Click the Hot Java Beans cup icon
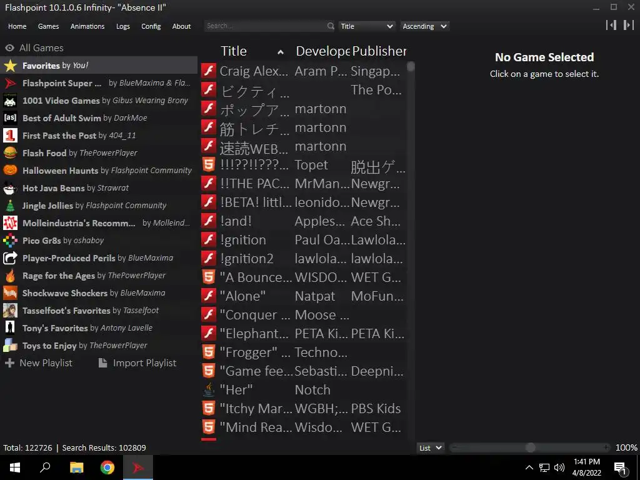 click(10, 187)
